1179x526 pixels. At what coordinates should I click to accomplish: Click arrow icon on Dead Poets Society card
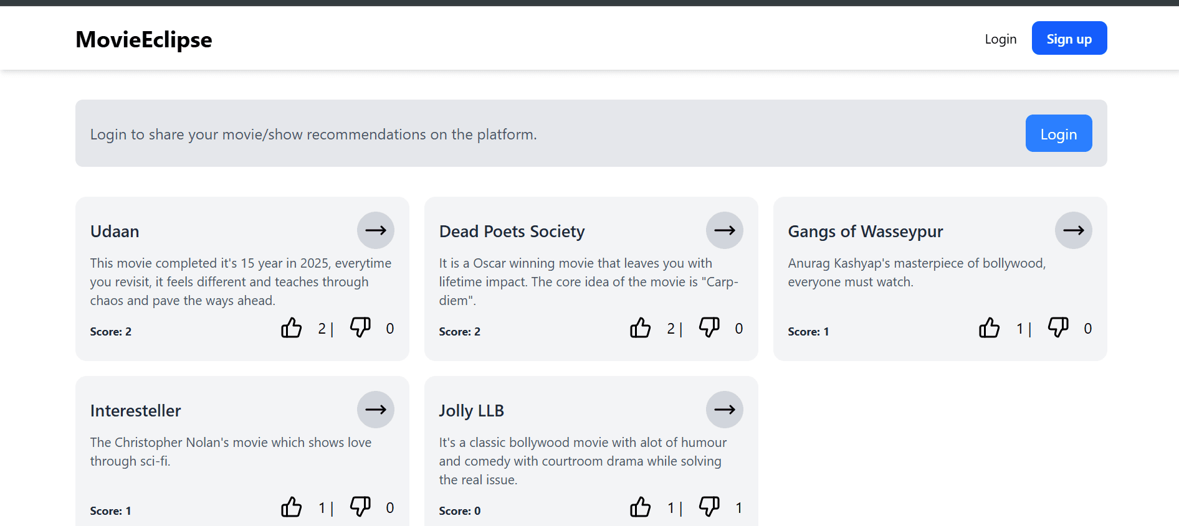point(724,230)
